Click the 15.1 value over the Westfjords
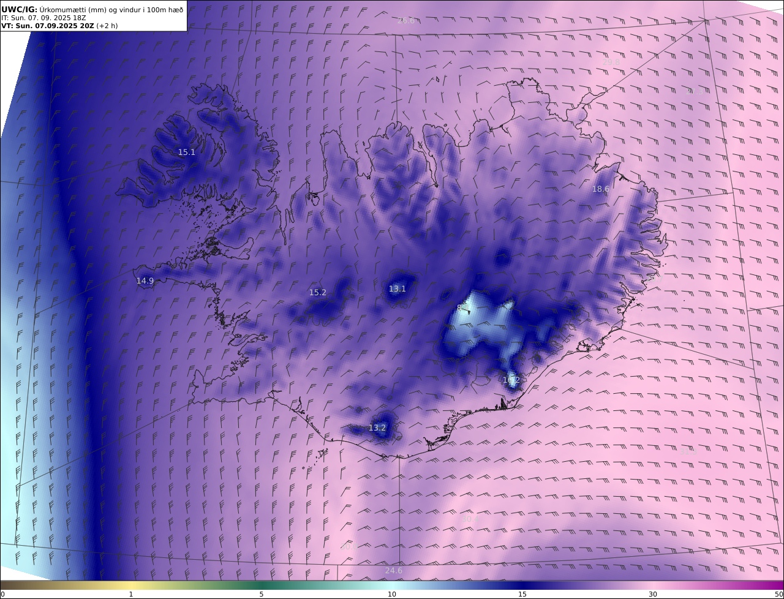Viewport: 784px width, 599px height. tap(187, 153)
